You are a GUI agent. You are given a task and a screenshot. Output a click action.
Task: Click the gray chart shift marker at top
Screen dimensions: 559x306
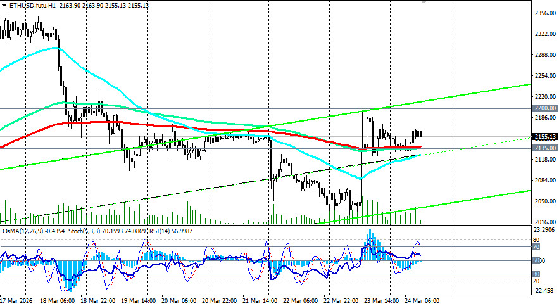[424, 2]
